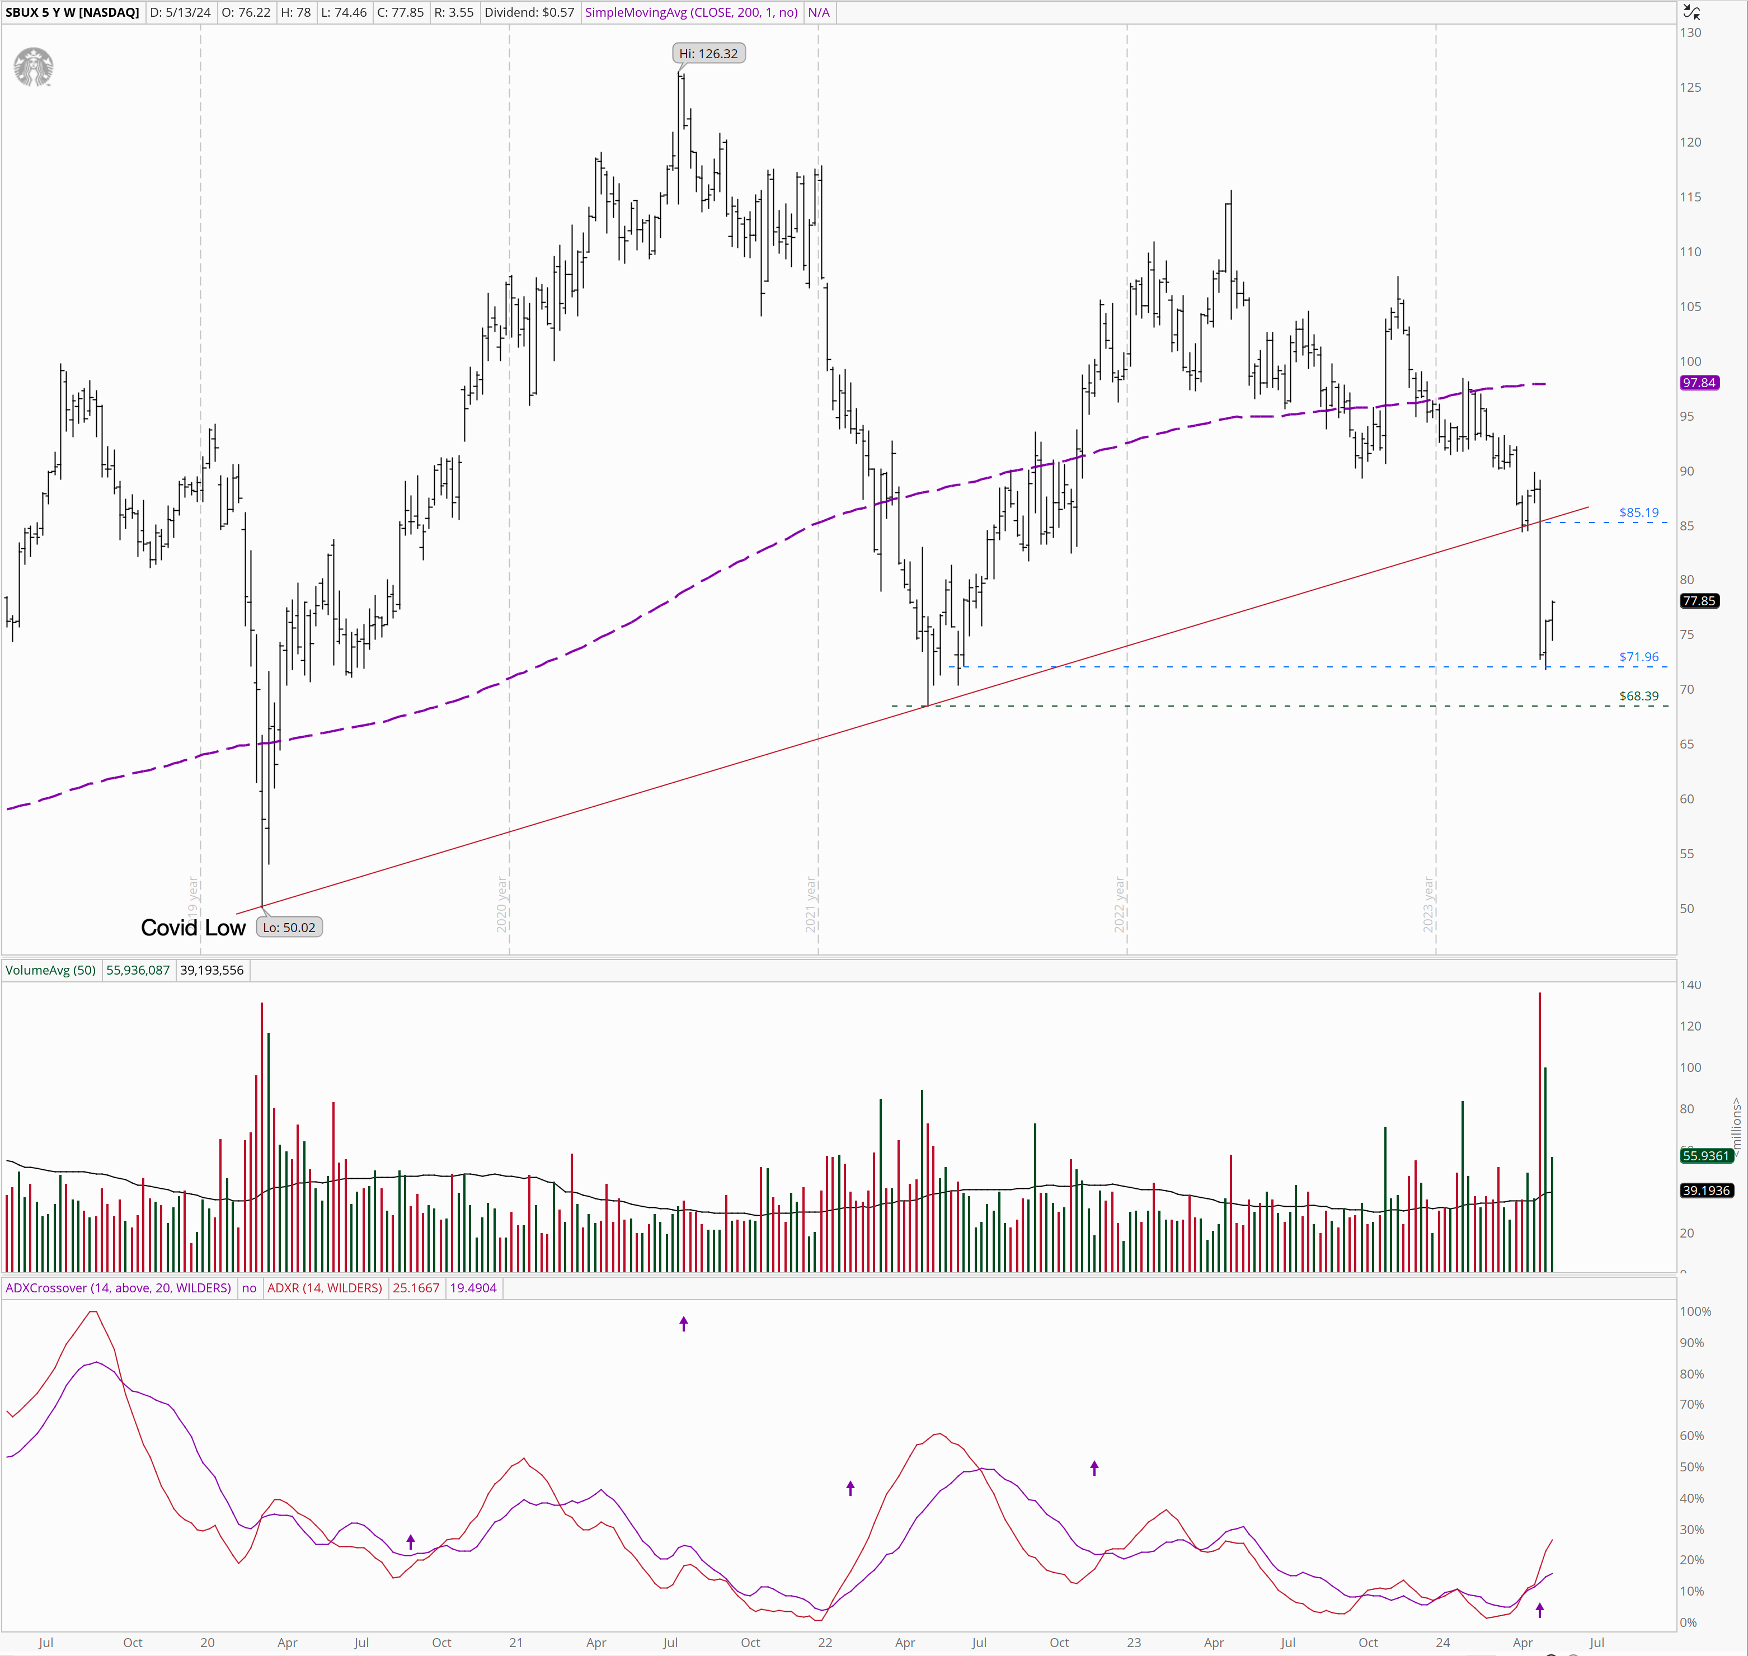Click the ADXR (14, WILDERS) study label

click(x=325, y=1288)
